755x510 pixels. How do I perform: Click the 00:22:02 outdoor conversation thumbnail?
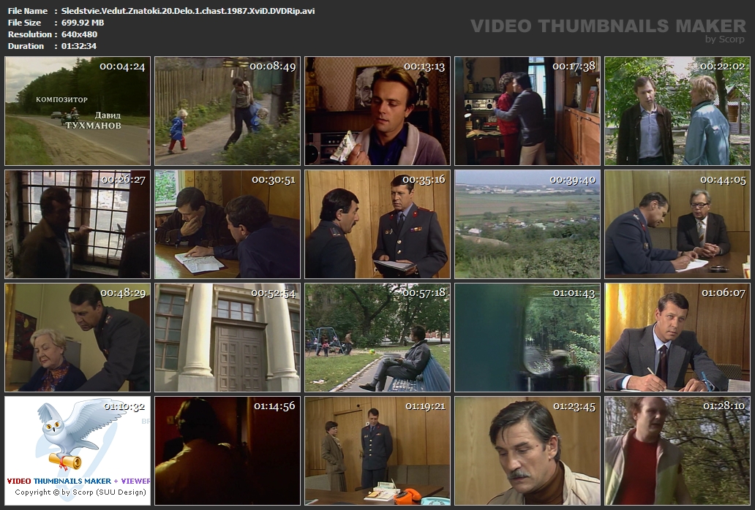[x=677, y=111]
